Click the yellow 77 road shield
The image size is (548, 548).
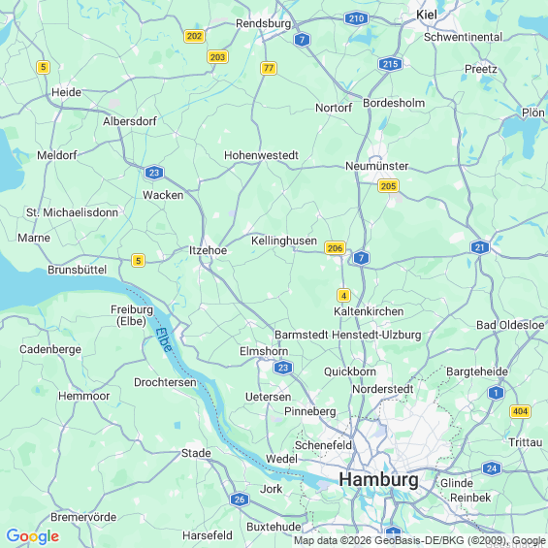[x=269, y=68]
